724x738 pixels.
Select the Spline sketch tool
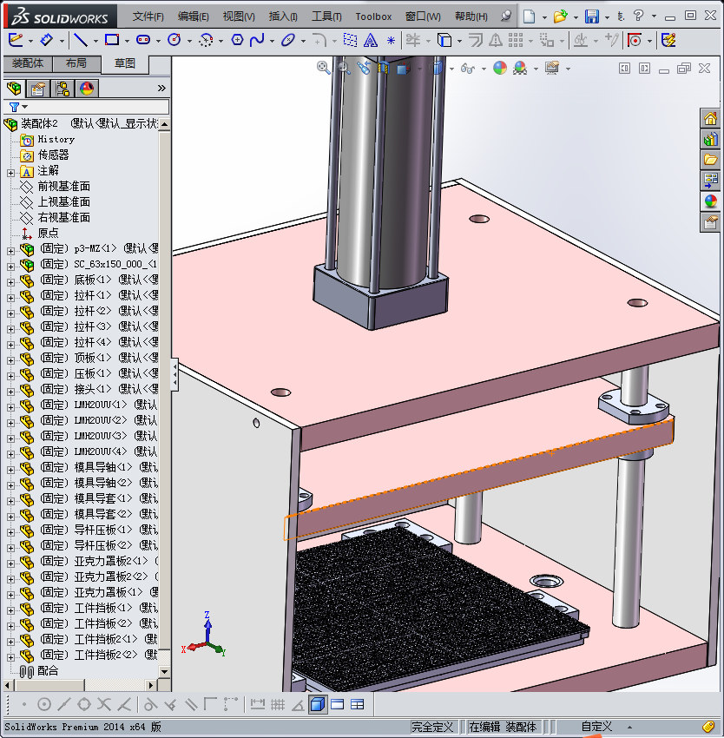pos(257,40)
